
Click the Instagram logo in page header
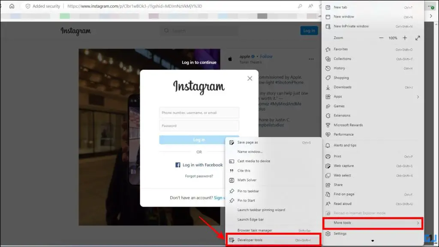[x=75, y=31]
